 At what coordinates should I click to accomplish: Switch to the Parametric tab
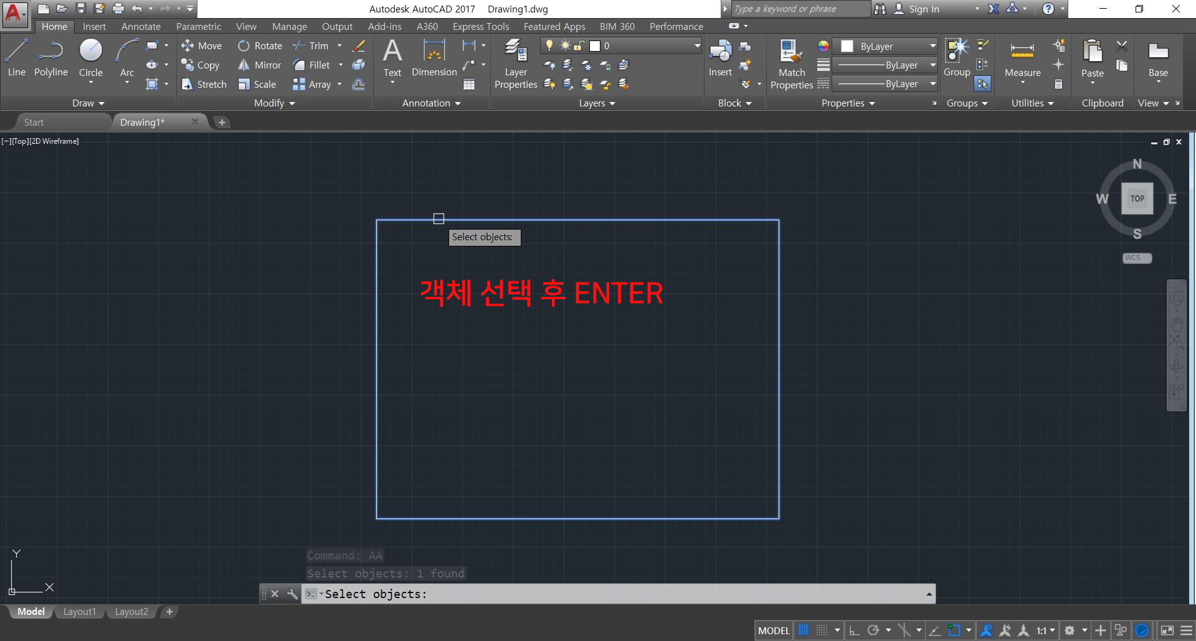(198, 26)
